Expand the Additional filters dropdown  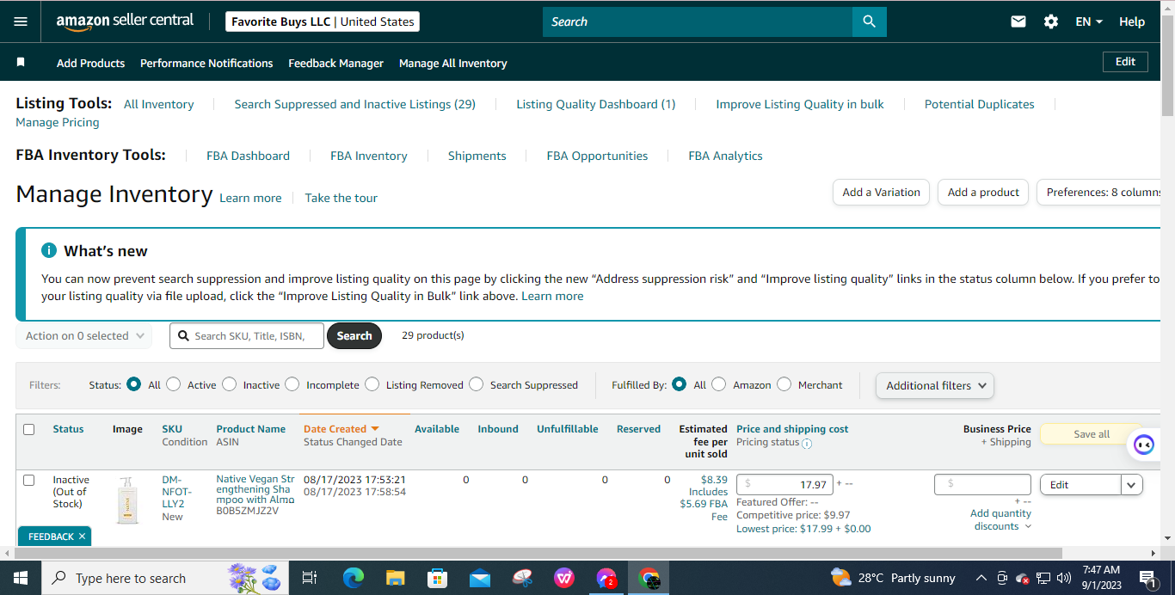pos(935,386)
